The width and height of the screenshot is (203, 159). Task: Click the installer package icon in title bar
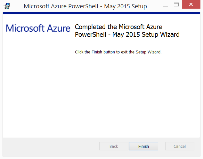pos(7,6)
